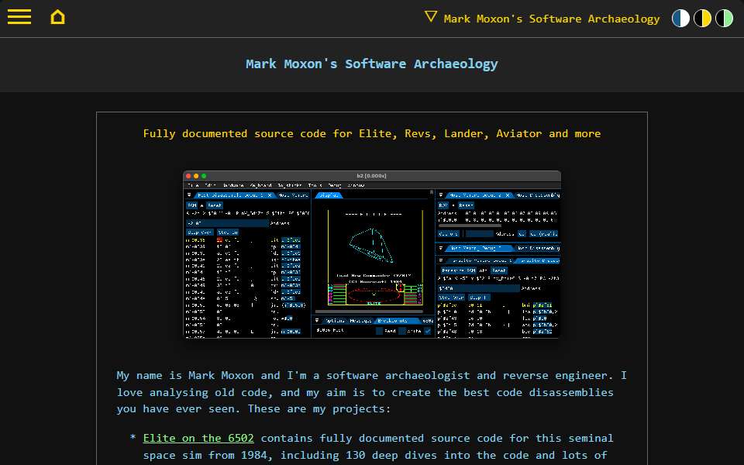744x465 pixels.
Task: Click the yellow triangle logo icon
Action: point(431,16)
